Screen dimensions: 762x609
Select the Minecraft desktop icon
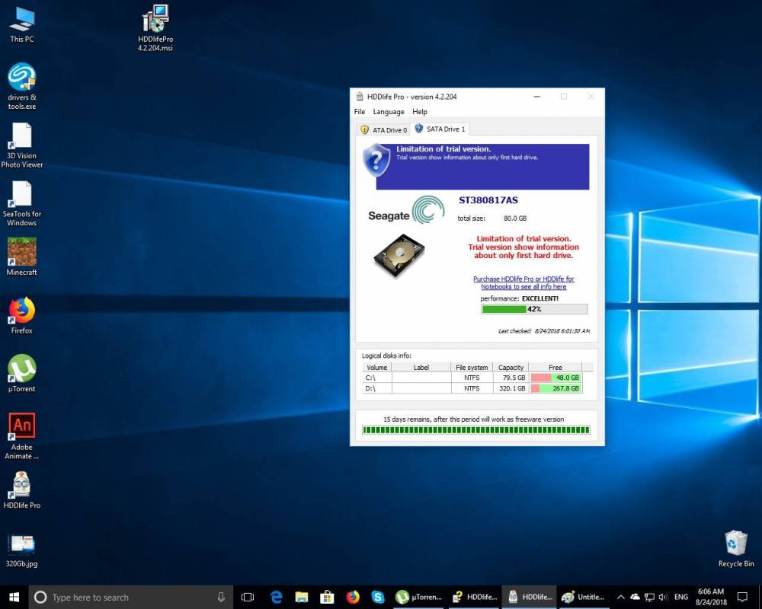click(22, 257)
